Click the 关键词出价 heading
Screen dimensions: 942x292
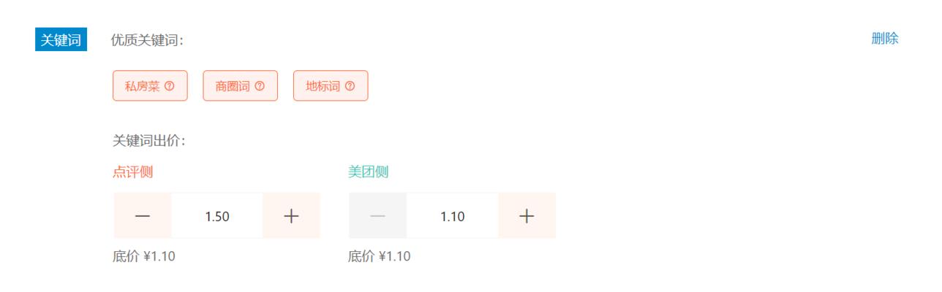coord(149,140)
